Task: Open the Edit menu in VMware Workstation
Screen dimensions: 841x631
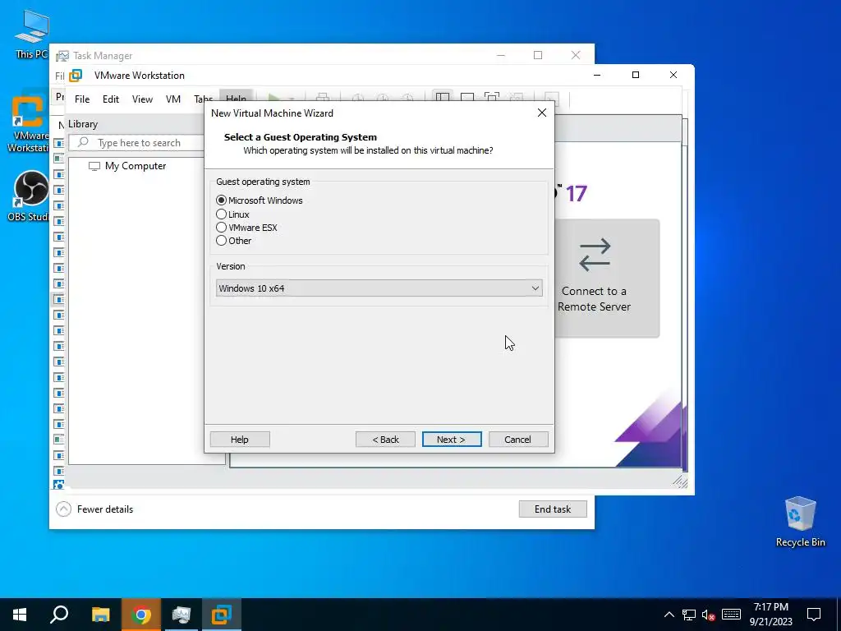Action: pos(111,99)
